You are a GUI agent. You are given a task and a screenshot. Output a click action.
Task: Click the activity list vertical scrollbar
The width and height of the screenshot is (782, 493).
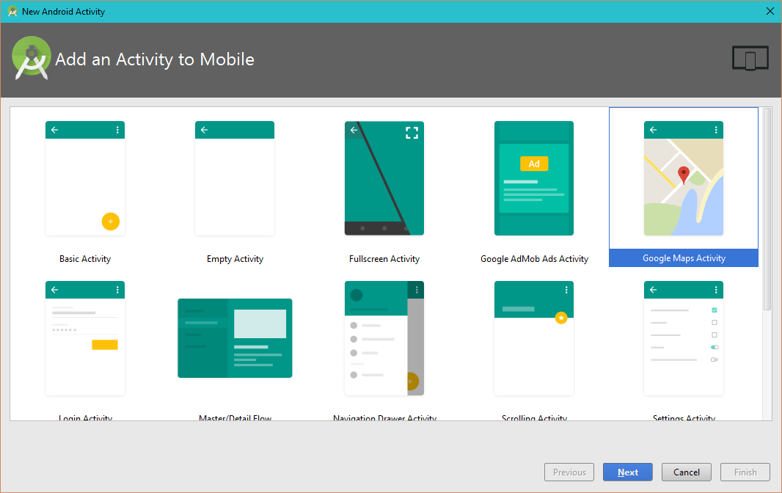pyautogui.click(x=767, y=209)
